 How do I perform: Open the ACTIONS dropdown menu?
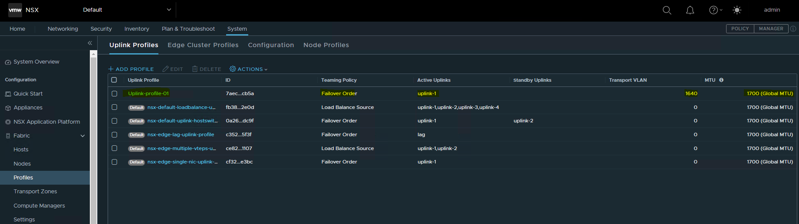point(249,69)
